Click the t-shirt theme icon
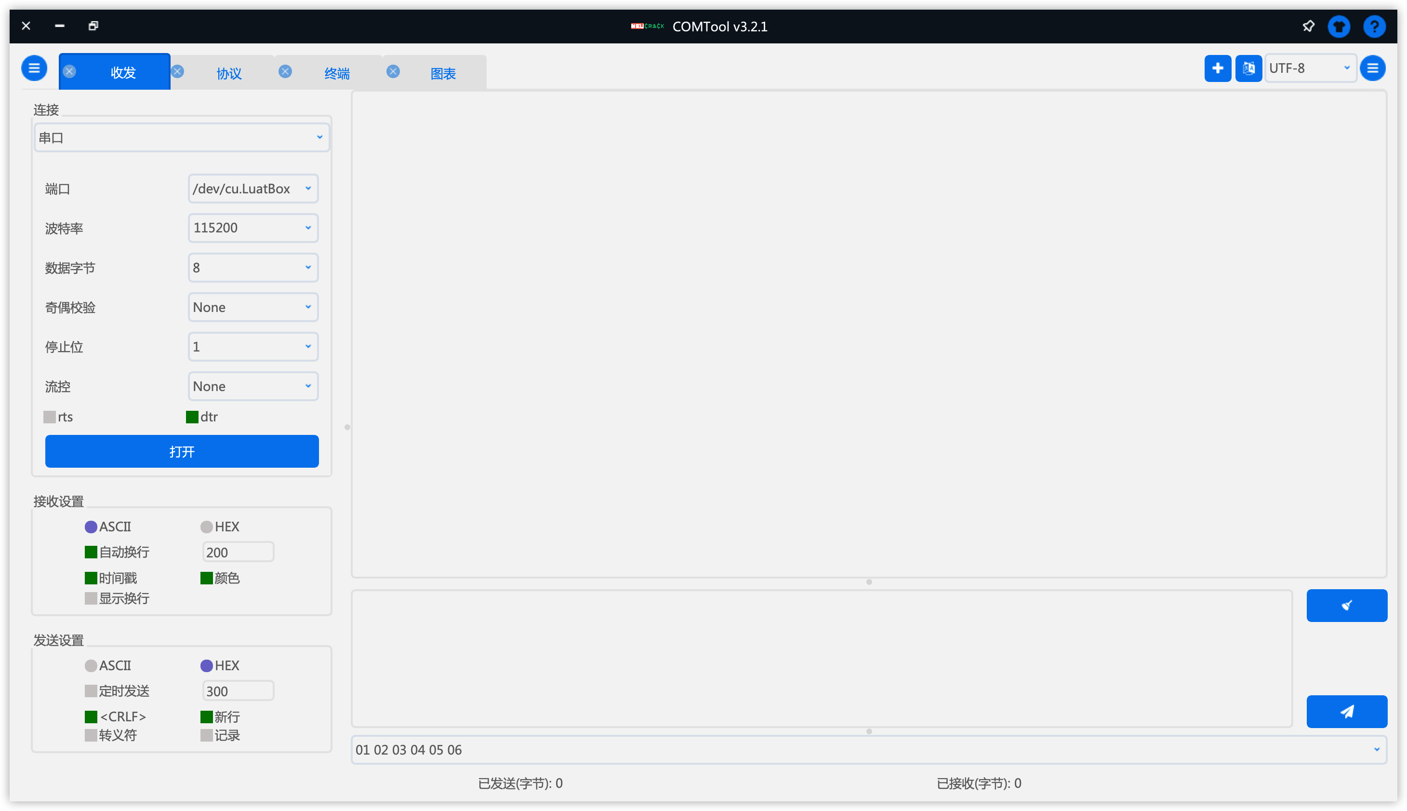This screenshot has height=811, width=1407. [1339, 26]
